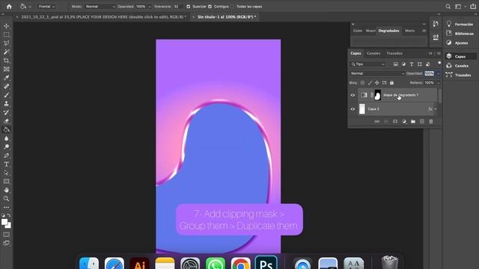Toggle lock all for layer
479x269 pixels.
pos(391,83)
